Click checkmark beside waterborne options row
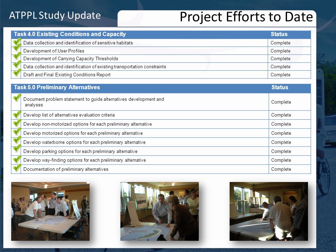The width and height of the screenshot is (336, 252). tap(17, 140)
